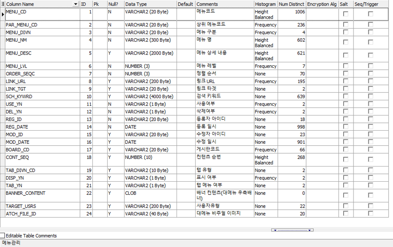
Task: Check the Seq/Trigger box for LINK_URL
Action: point(370,81)
